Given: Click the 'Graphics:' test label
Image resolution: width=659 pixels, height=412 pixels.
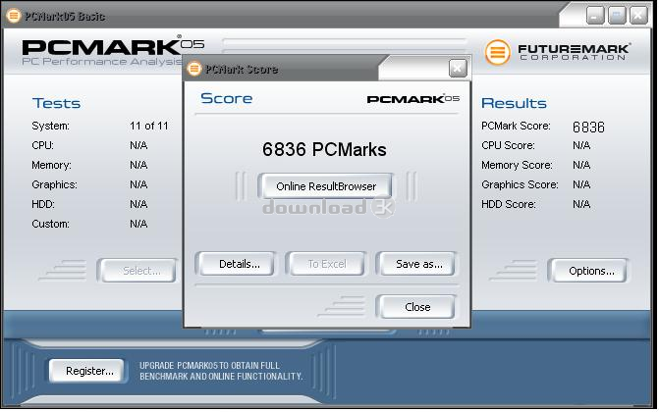Looking at the screenshot, I should click(54, 184).
